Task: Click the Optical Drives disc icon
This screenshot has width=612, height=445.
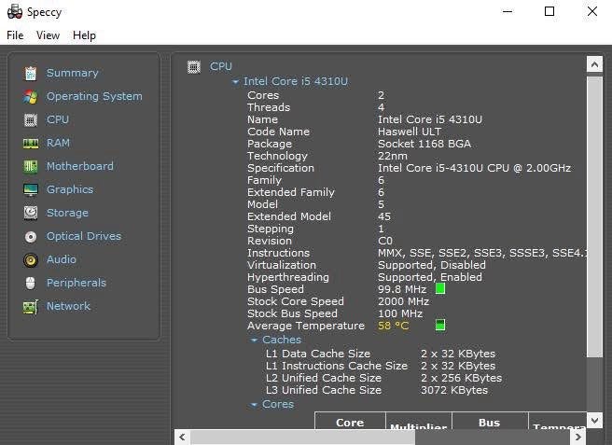Action: click(x=31, y=237)
